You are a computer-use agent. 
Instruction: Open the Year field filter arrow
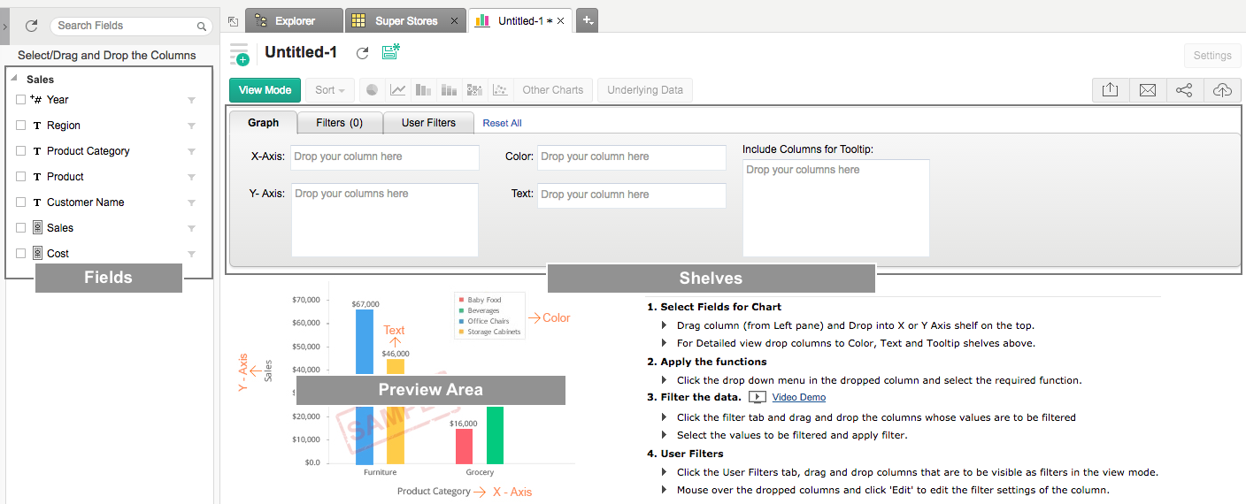coord(192,100)
